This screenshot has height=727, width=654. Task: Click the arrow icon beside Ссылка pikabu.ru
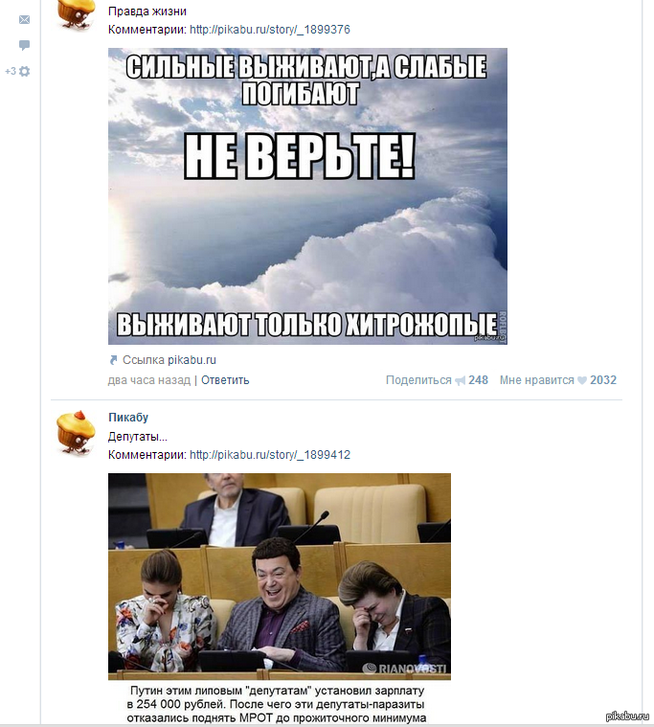click(x=113, y=360)
